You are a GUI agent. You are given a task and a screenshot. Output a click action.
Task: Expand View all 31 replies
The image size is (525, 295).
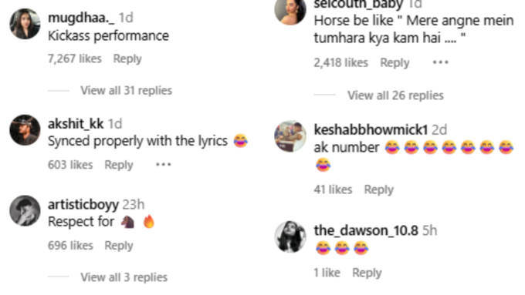126,91
